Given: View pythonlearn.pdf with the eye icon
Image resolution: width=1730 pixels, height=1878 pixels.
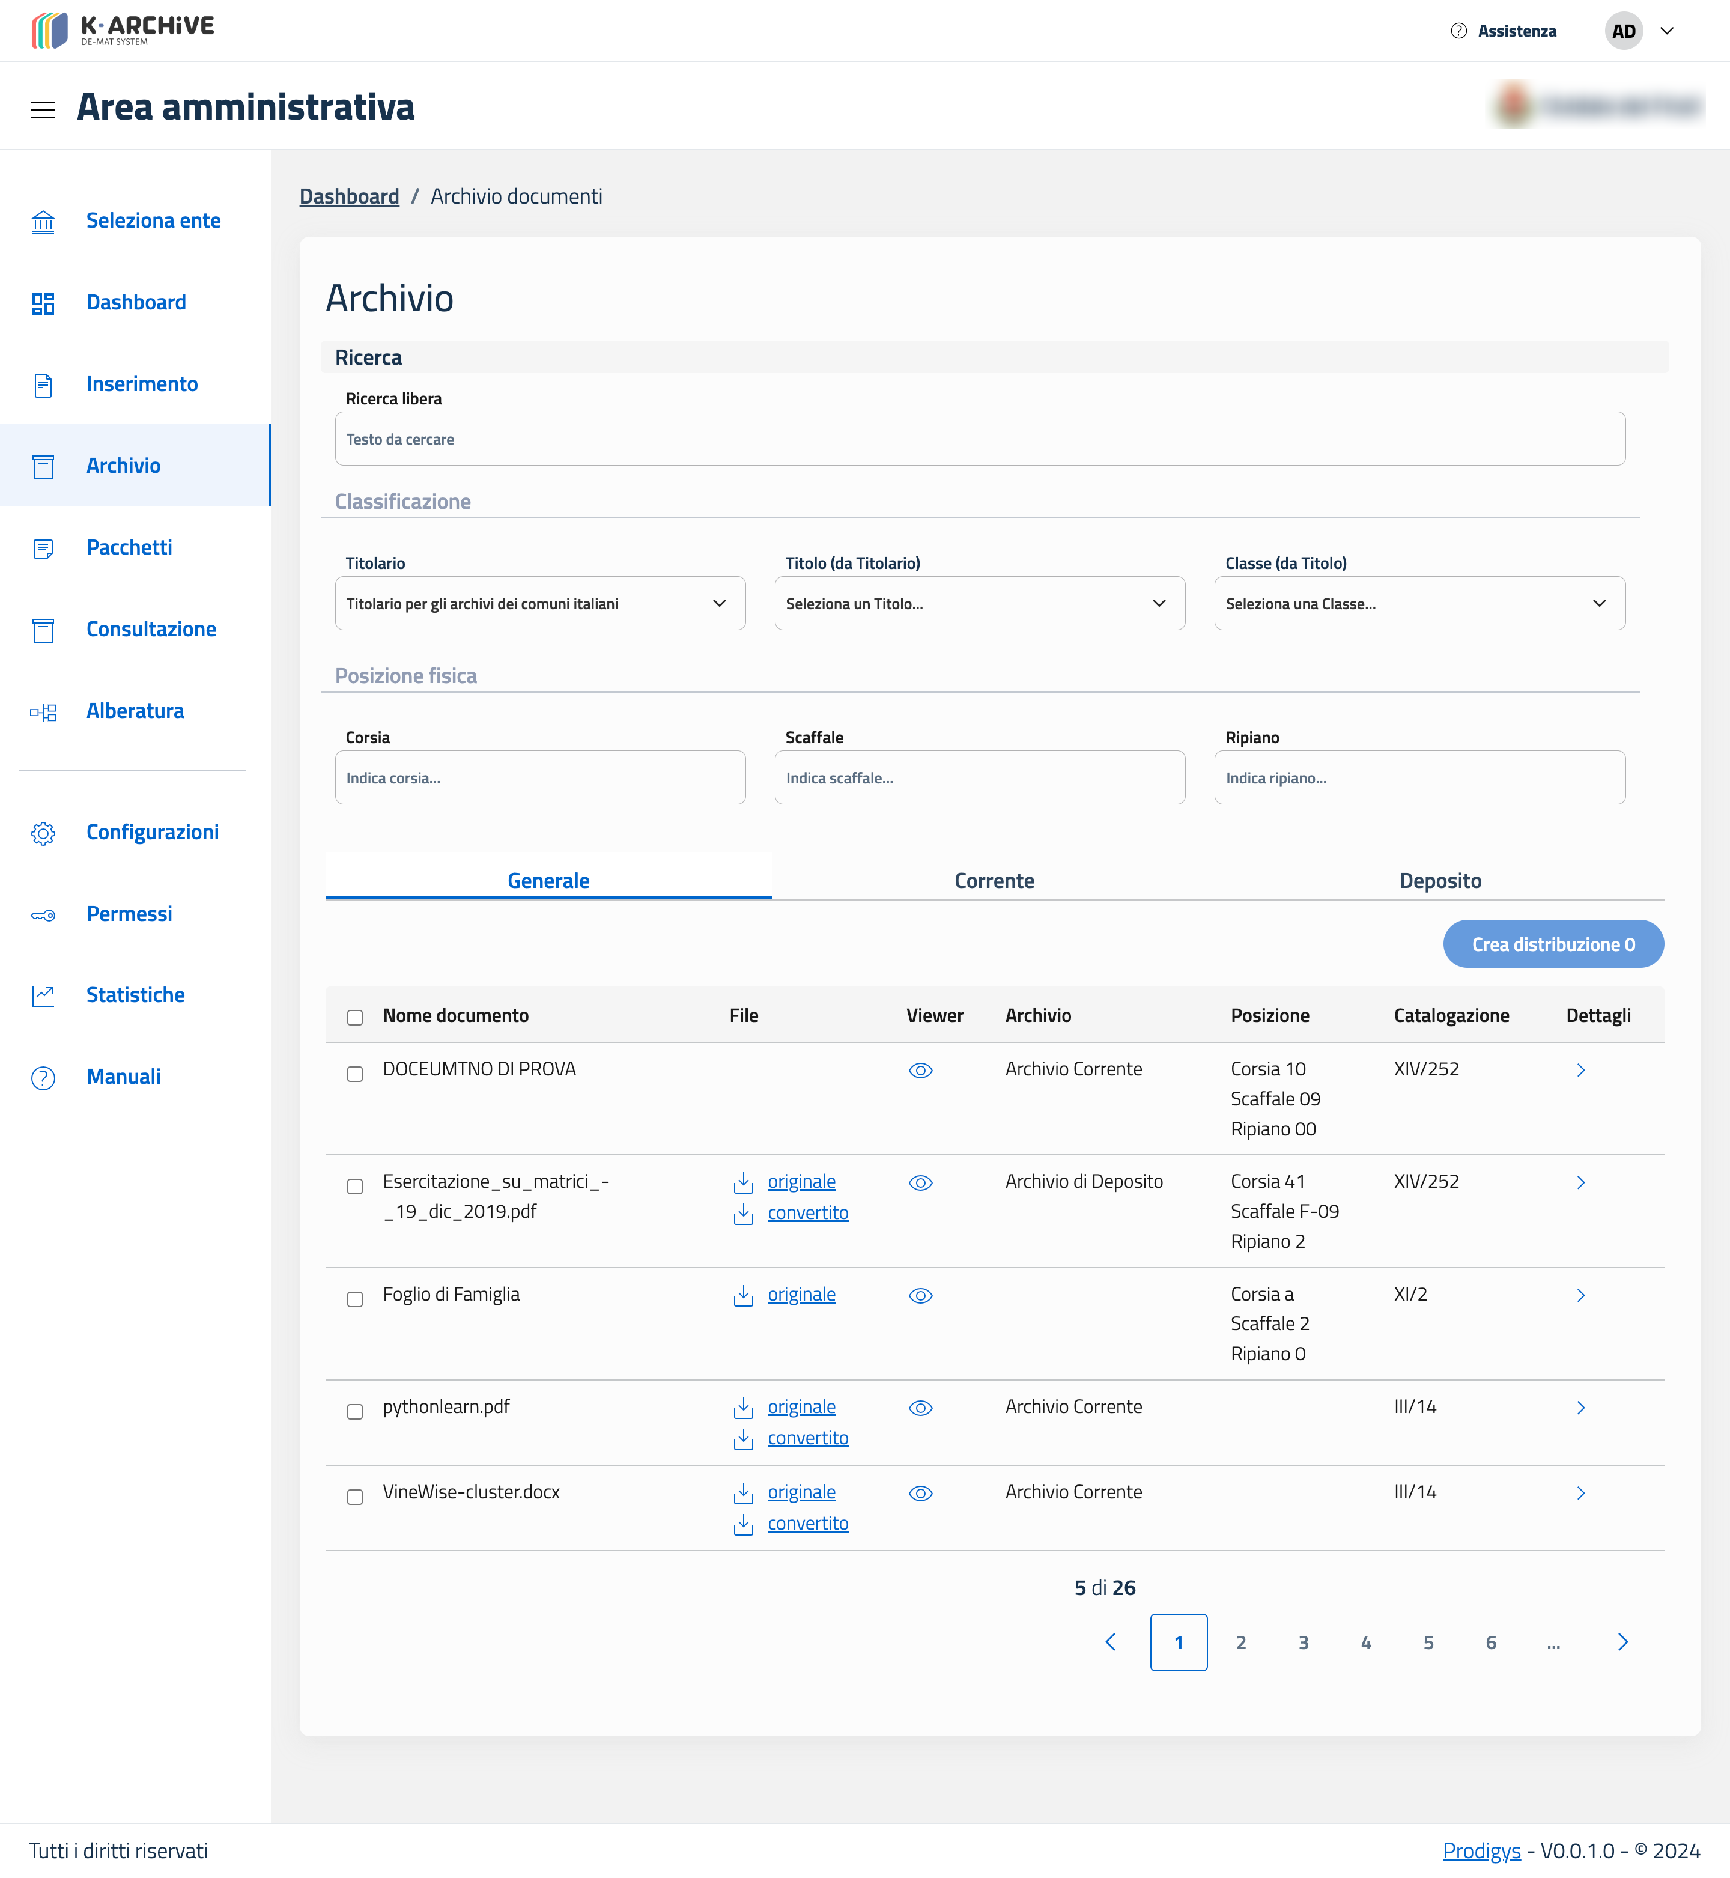Looking at the screenshot, I should (920, 1408).
